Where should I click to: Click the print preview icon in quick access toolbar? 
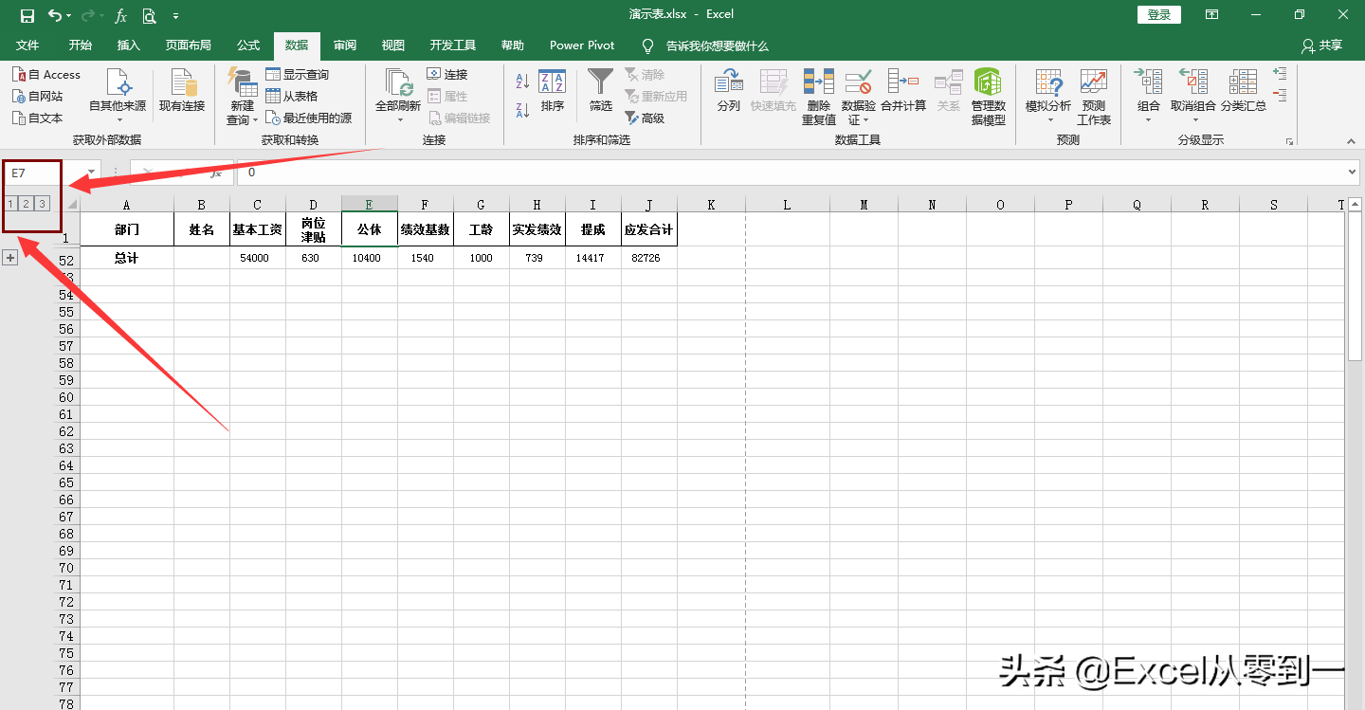click(x=149, y=15)
